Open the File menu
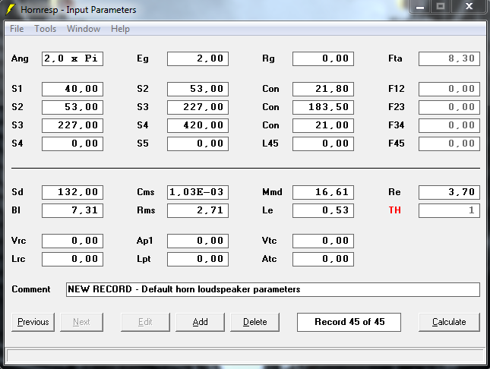 (x=17, y=29)
